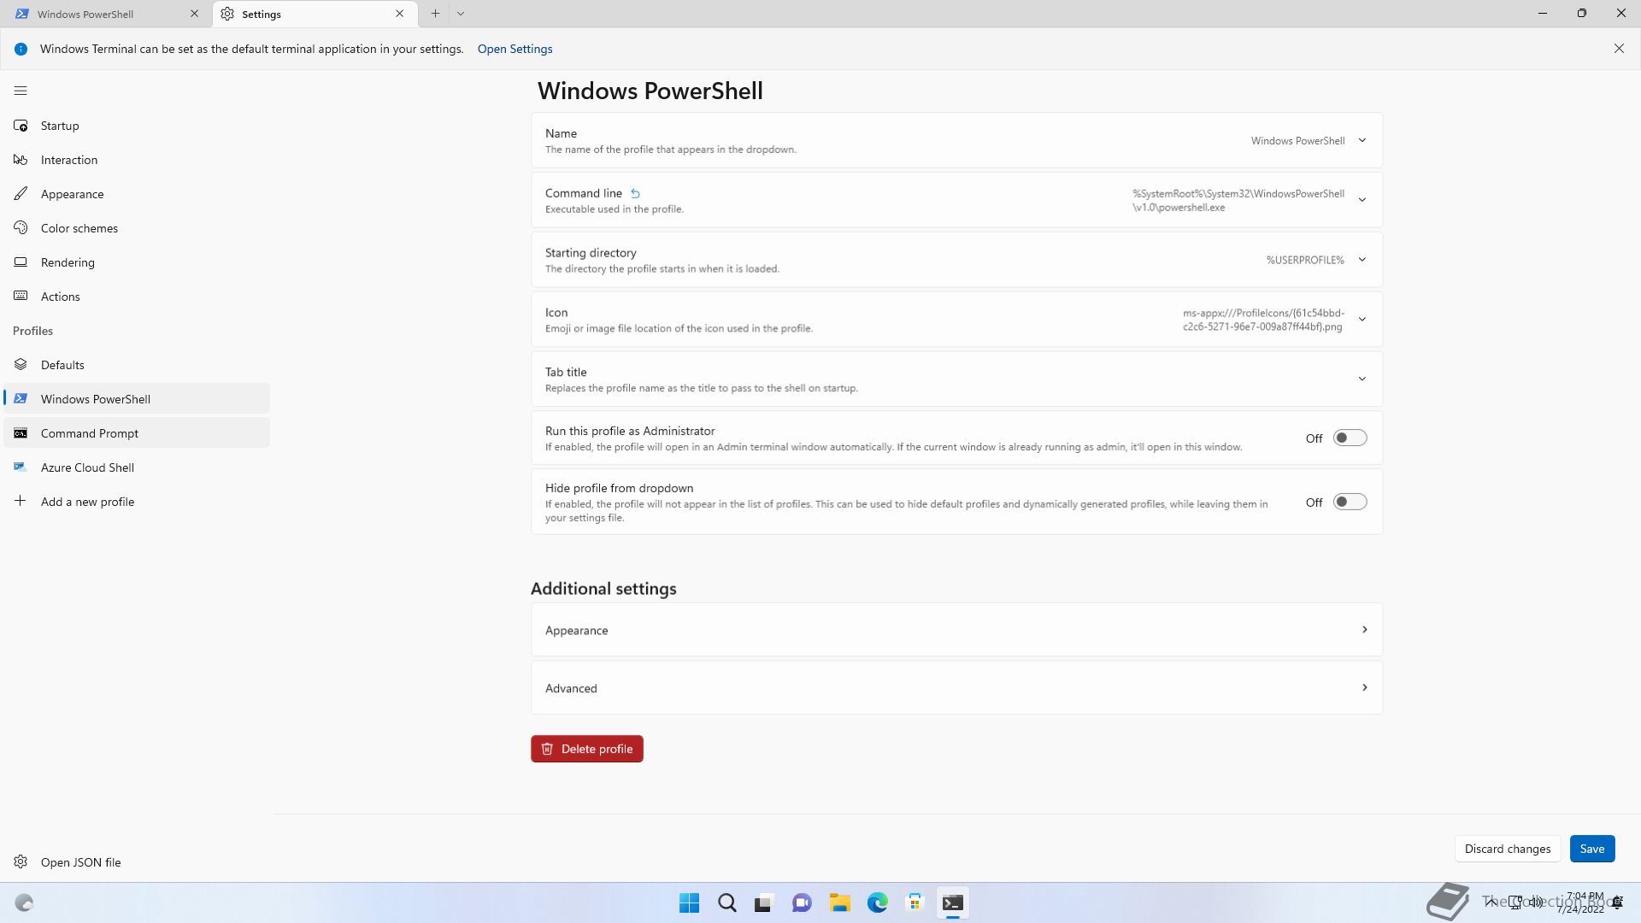Toggle Run this profile as Administrator
This screenshot has width=1641, height=923.
[1350, 438]
